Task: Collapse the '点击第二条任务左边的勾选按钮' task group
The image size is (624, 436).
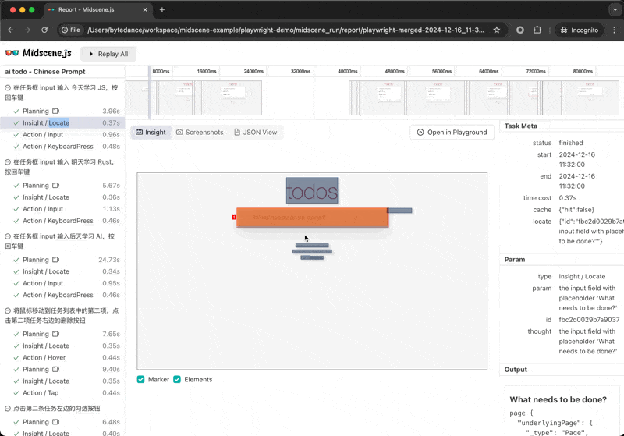Action: 8,409
